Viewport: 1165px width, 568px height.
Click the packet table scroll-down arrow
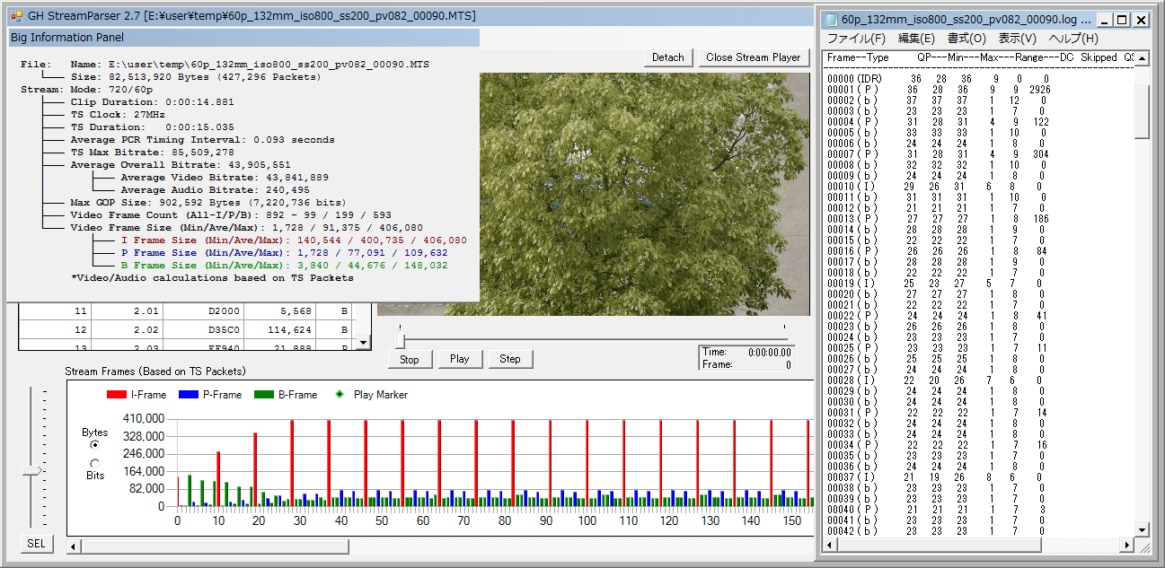click(x=363, y=342)
